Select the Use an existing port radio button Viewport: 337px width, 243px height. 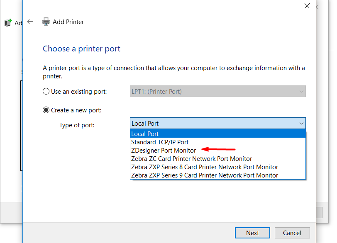46,91
